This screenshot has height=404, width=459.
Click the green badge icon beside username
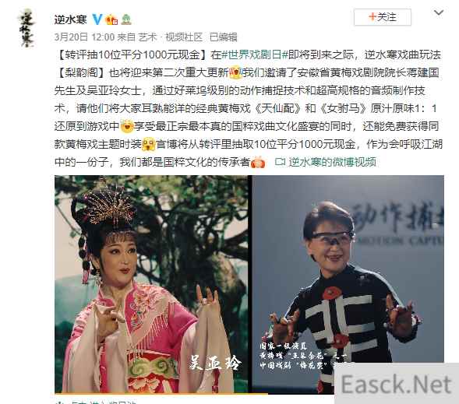point(126,19)
